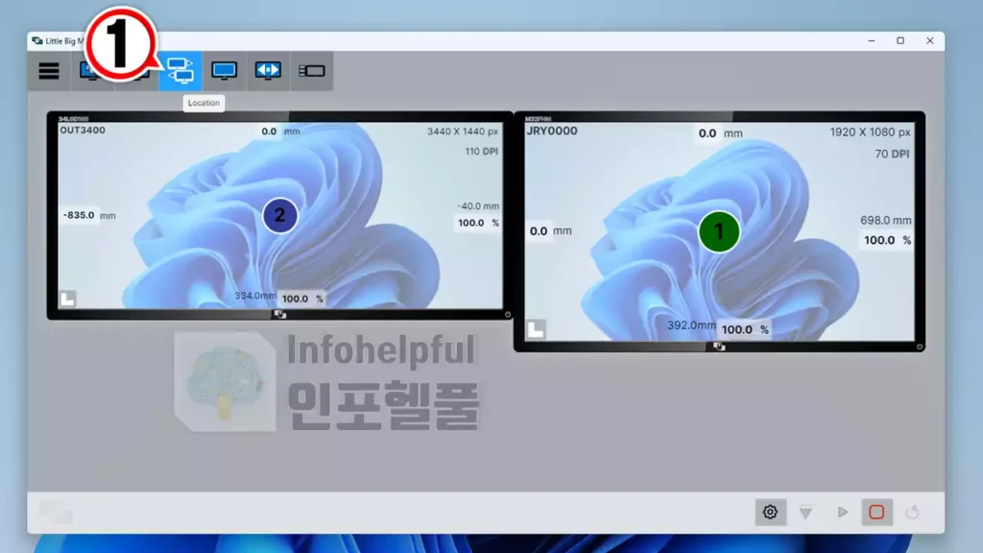Click the 110 DPI text
The width and height of the screenshot is (983, 553).
[x=482, y=151]
